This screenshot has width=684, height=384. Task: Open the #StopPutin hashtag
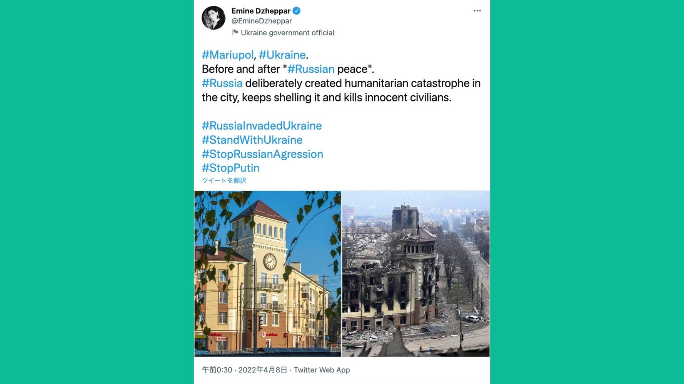coord(230,168)
